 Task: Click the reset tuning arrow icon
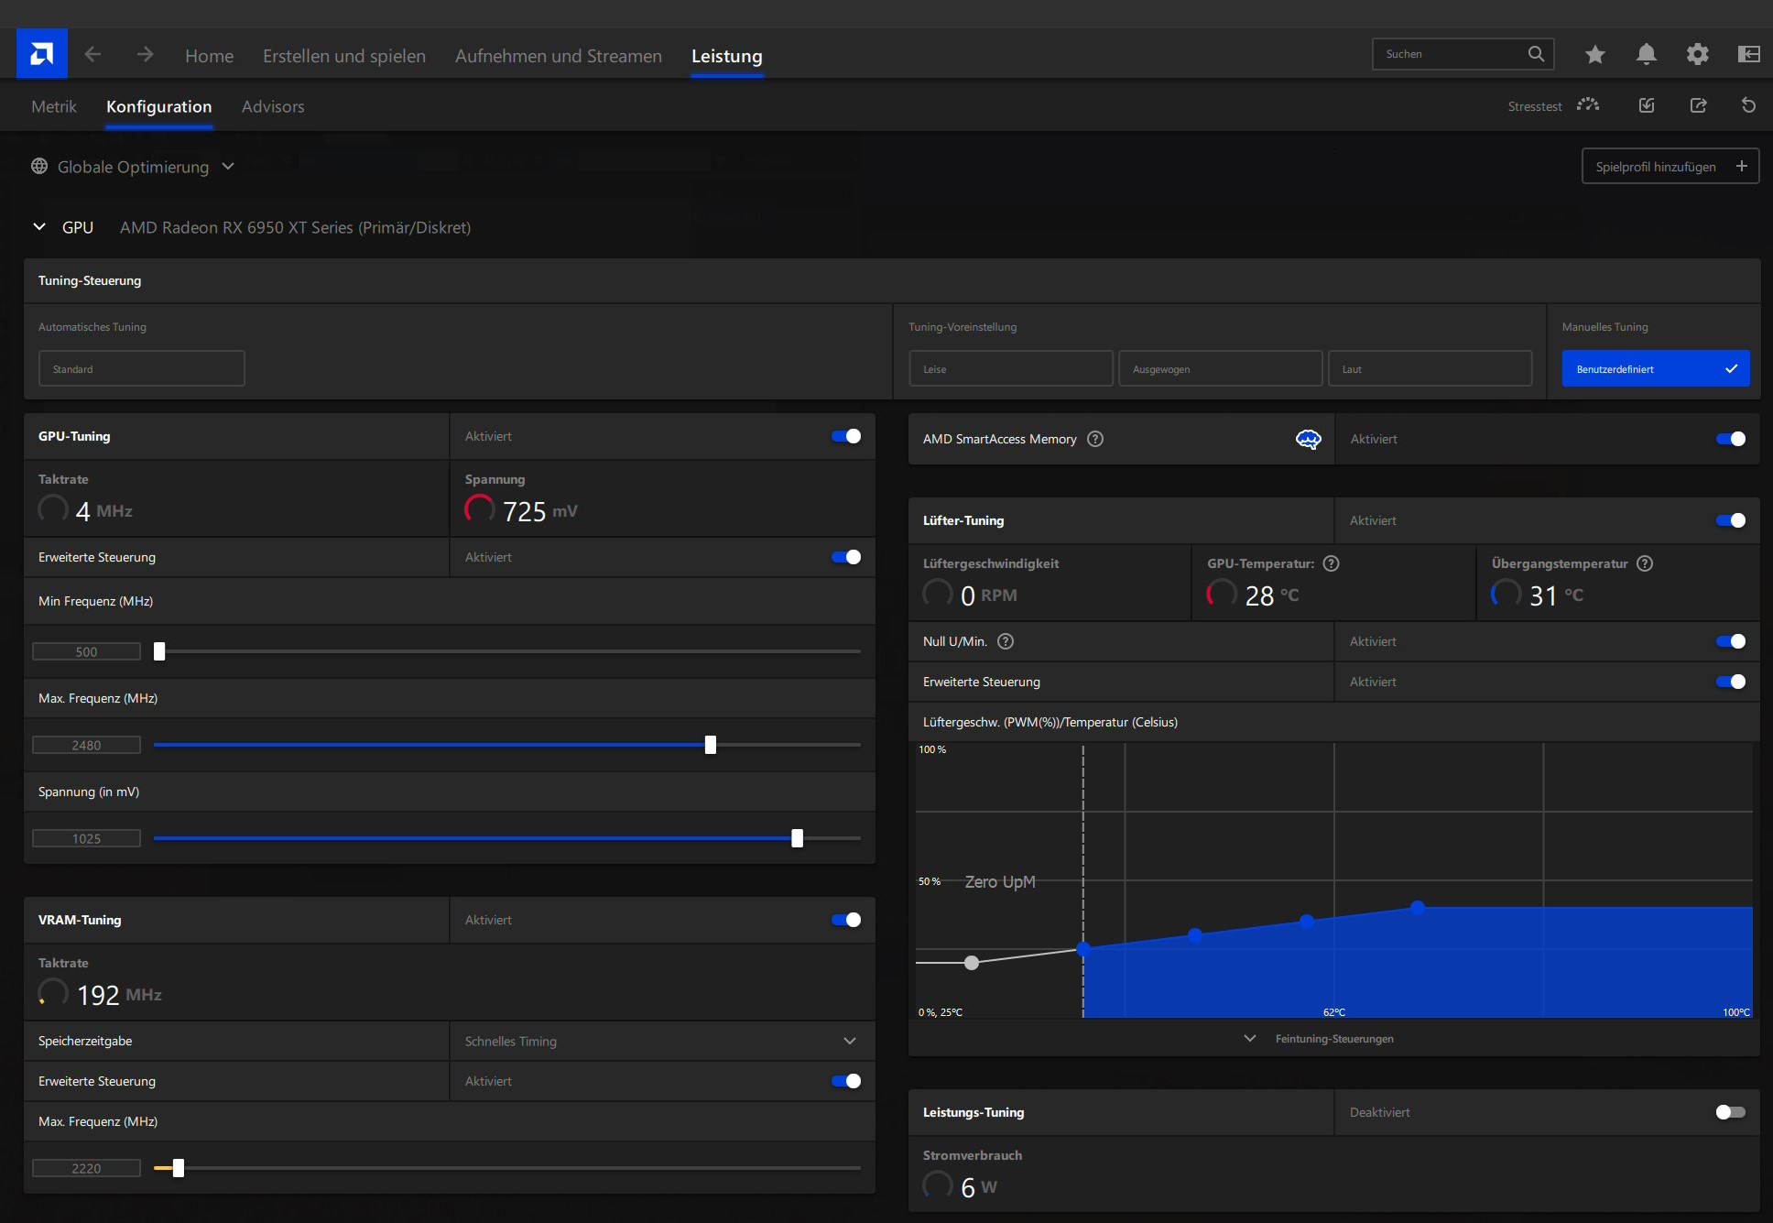click(x=1748, y=106)
